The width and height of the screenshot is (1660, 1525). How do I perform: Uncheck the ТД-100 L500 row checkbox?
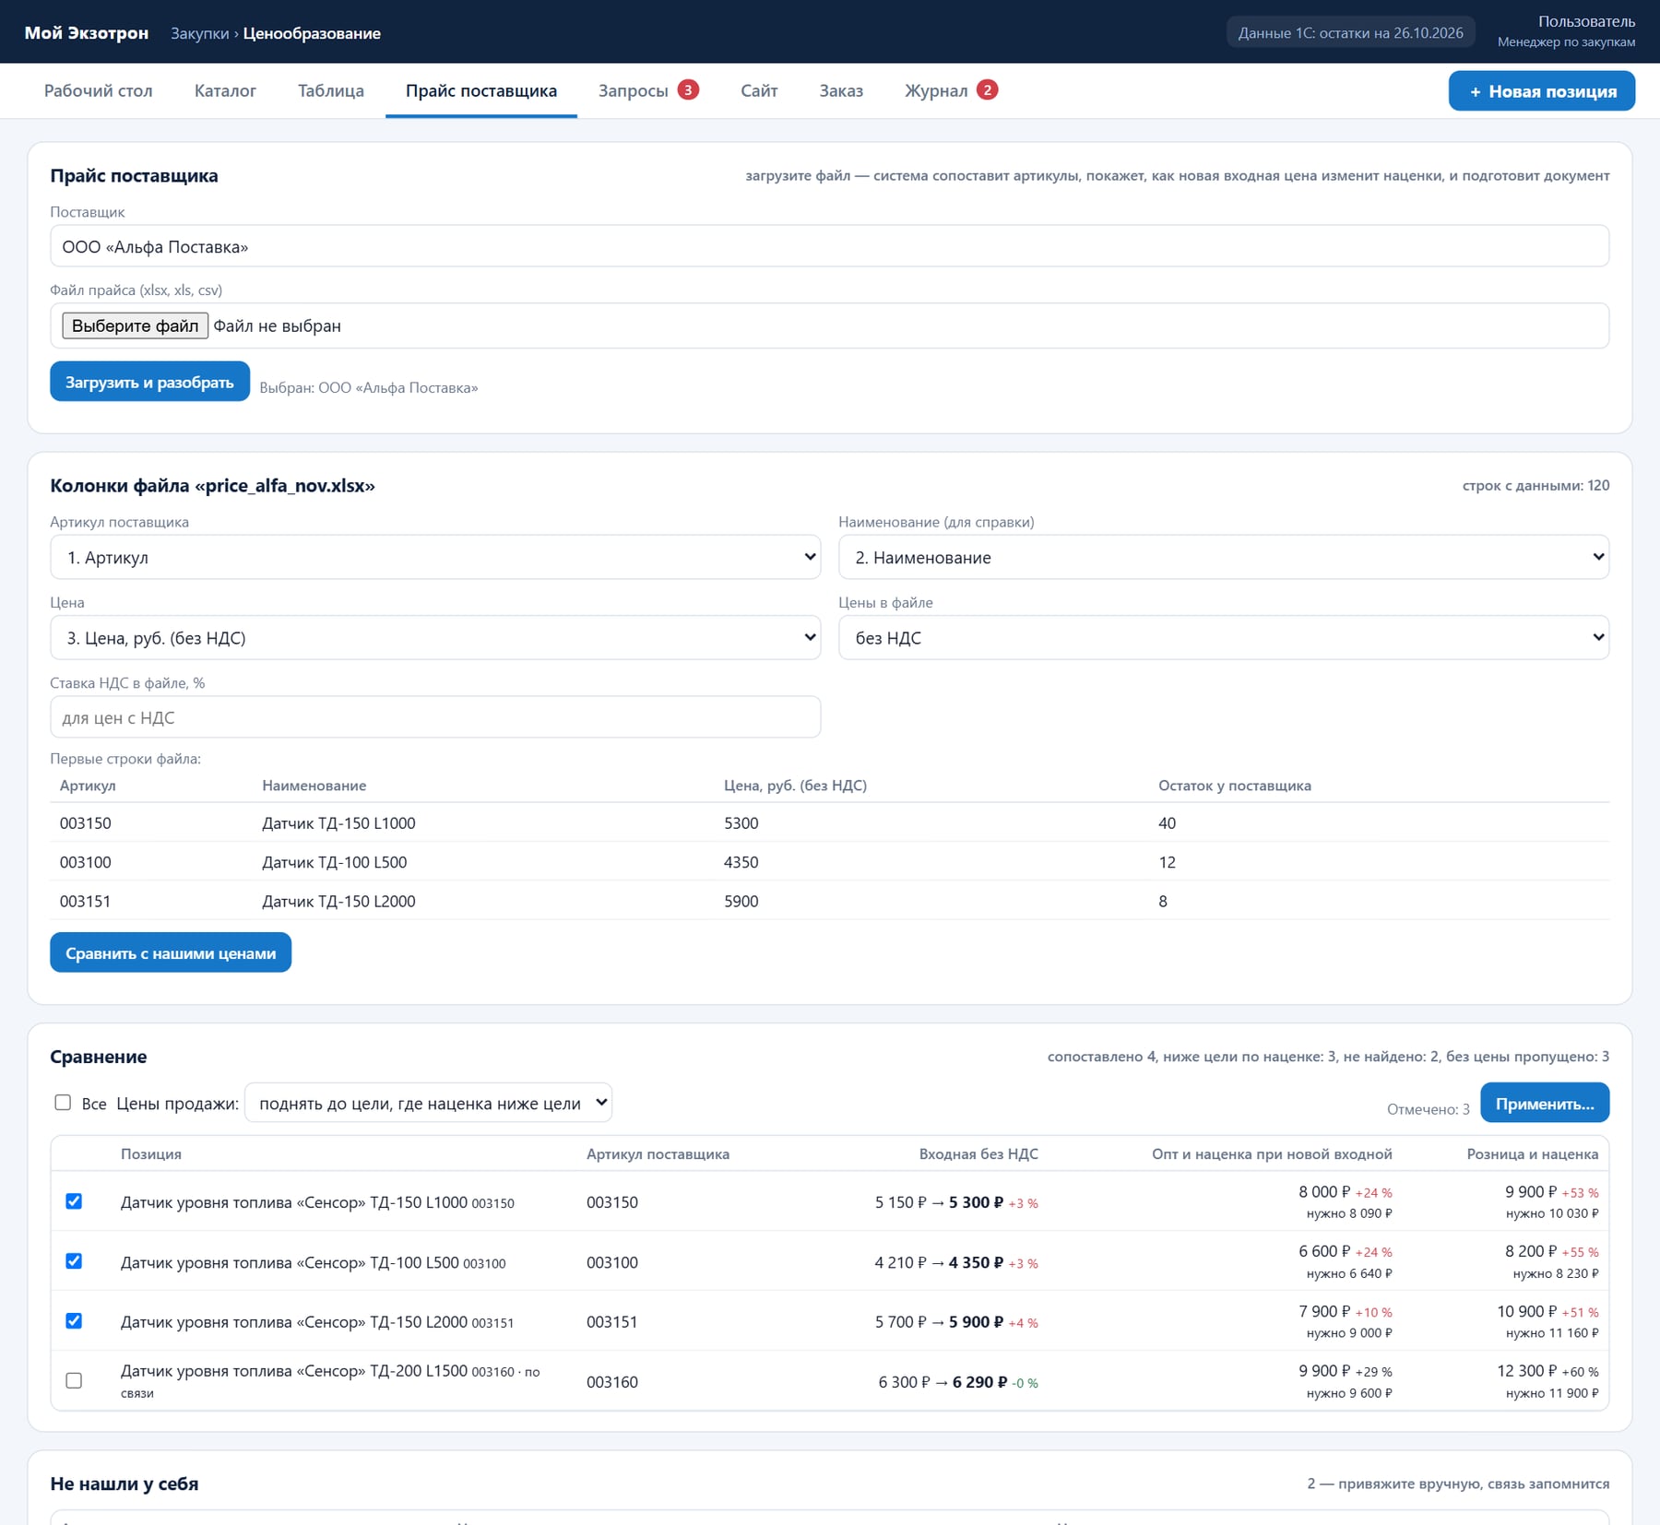click(x=74, y=1261)
